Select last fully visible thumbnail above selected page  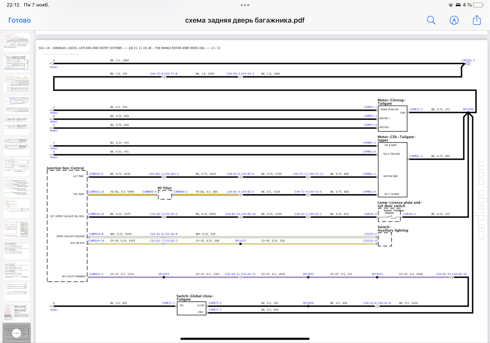click(x=17, y=312)
